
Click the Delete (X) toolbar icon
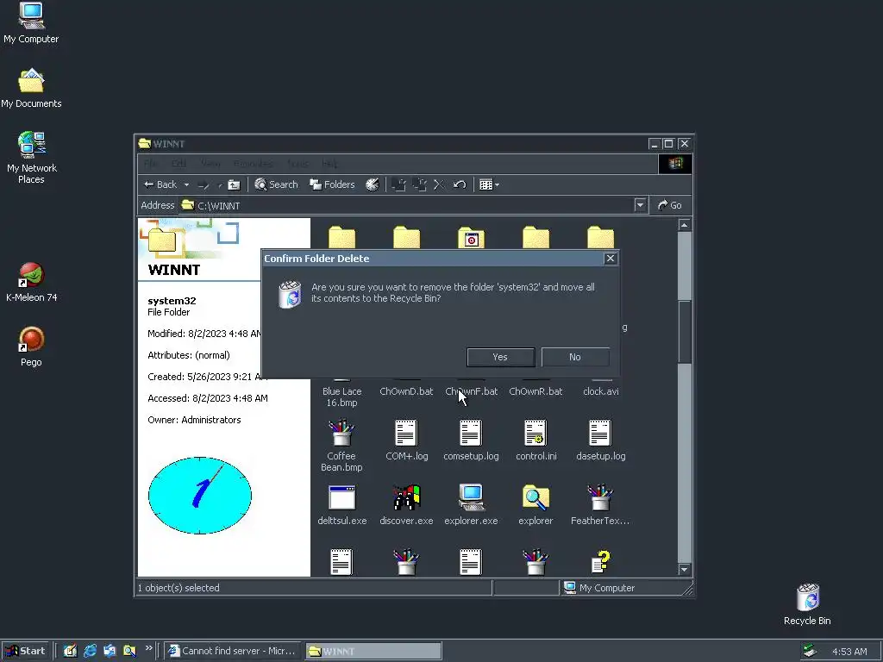point(439,184)
